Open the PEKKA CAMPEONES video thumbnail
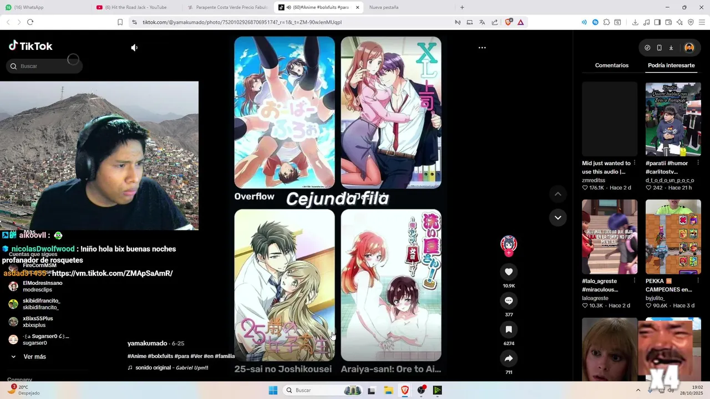Screen dimensions: 710x399 [673, 237]
